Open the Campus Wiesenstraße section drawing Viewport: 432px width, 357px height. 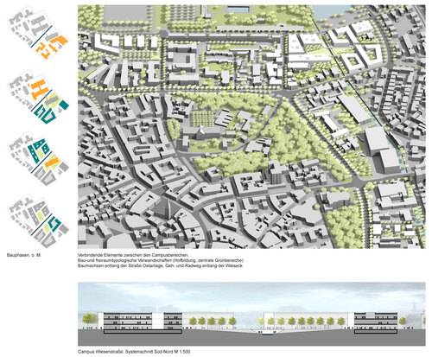click(x=251, y=314)
